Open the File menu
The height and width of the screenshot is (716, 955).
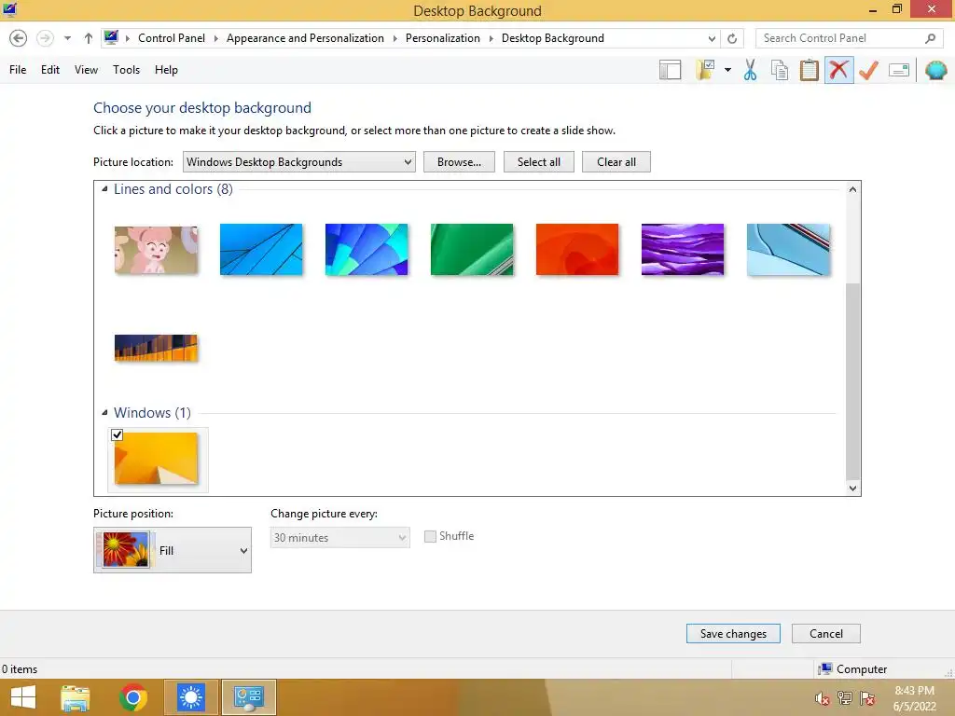click(x=18, y=70)
